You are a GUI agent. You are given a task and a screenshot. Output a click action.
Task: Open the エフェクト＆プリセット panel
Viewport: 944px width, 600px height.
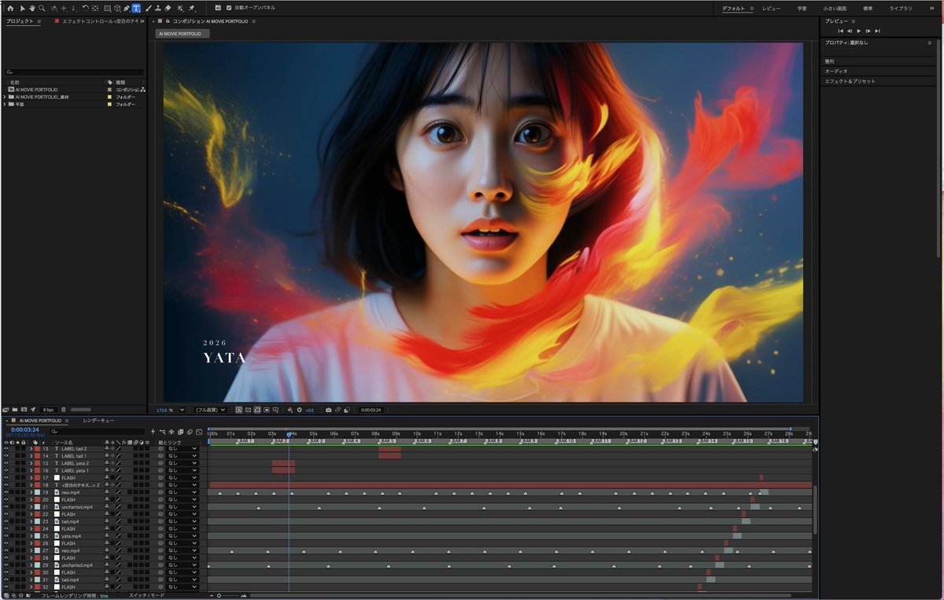(850, 81)
